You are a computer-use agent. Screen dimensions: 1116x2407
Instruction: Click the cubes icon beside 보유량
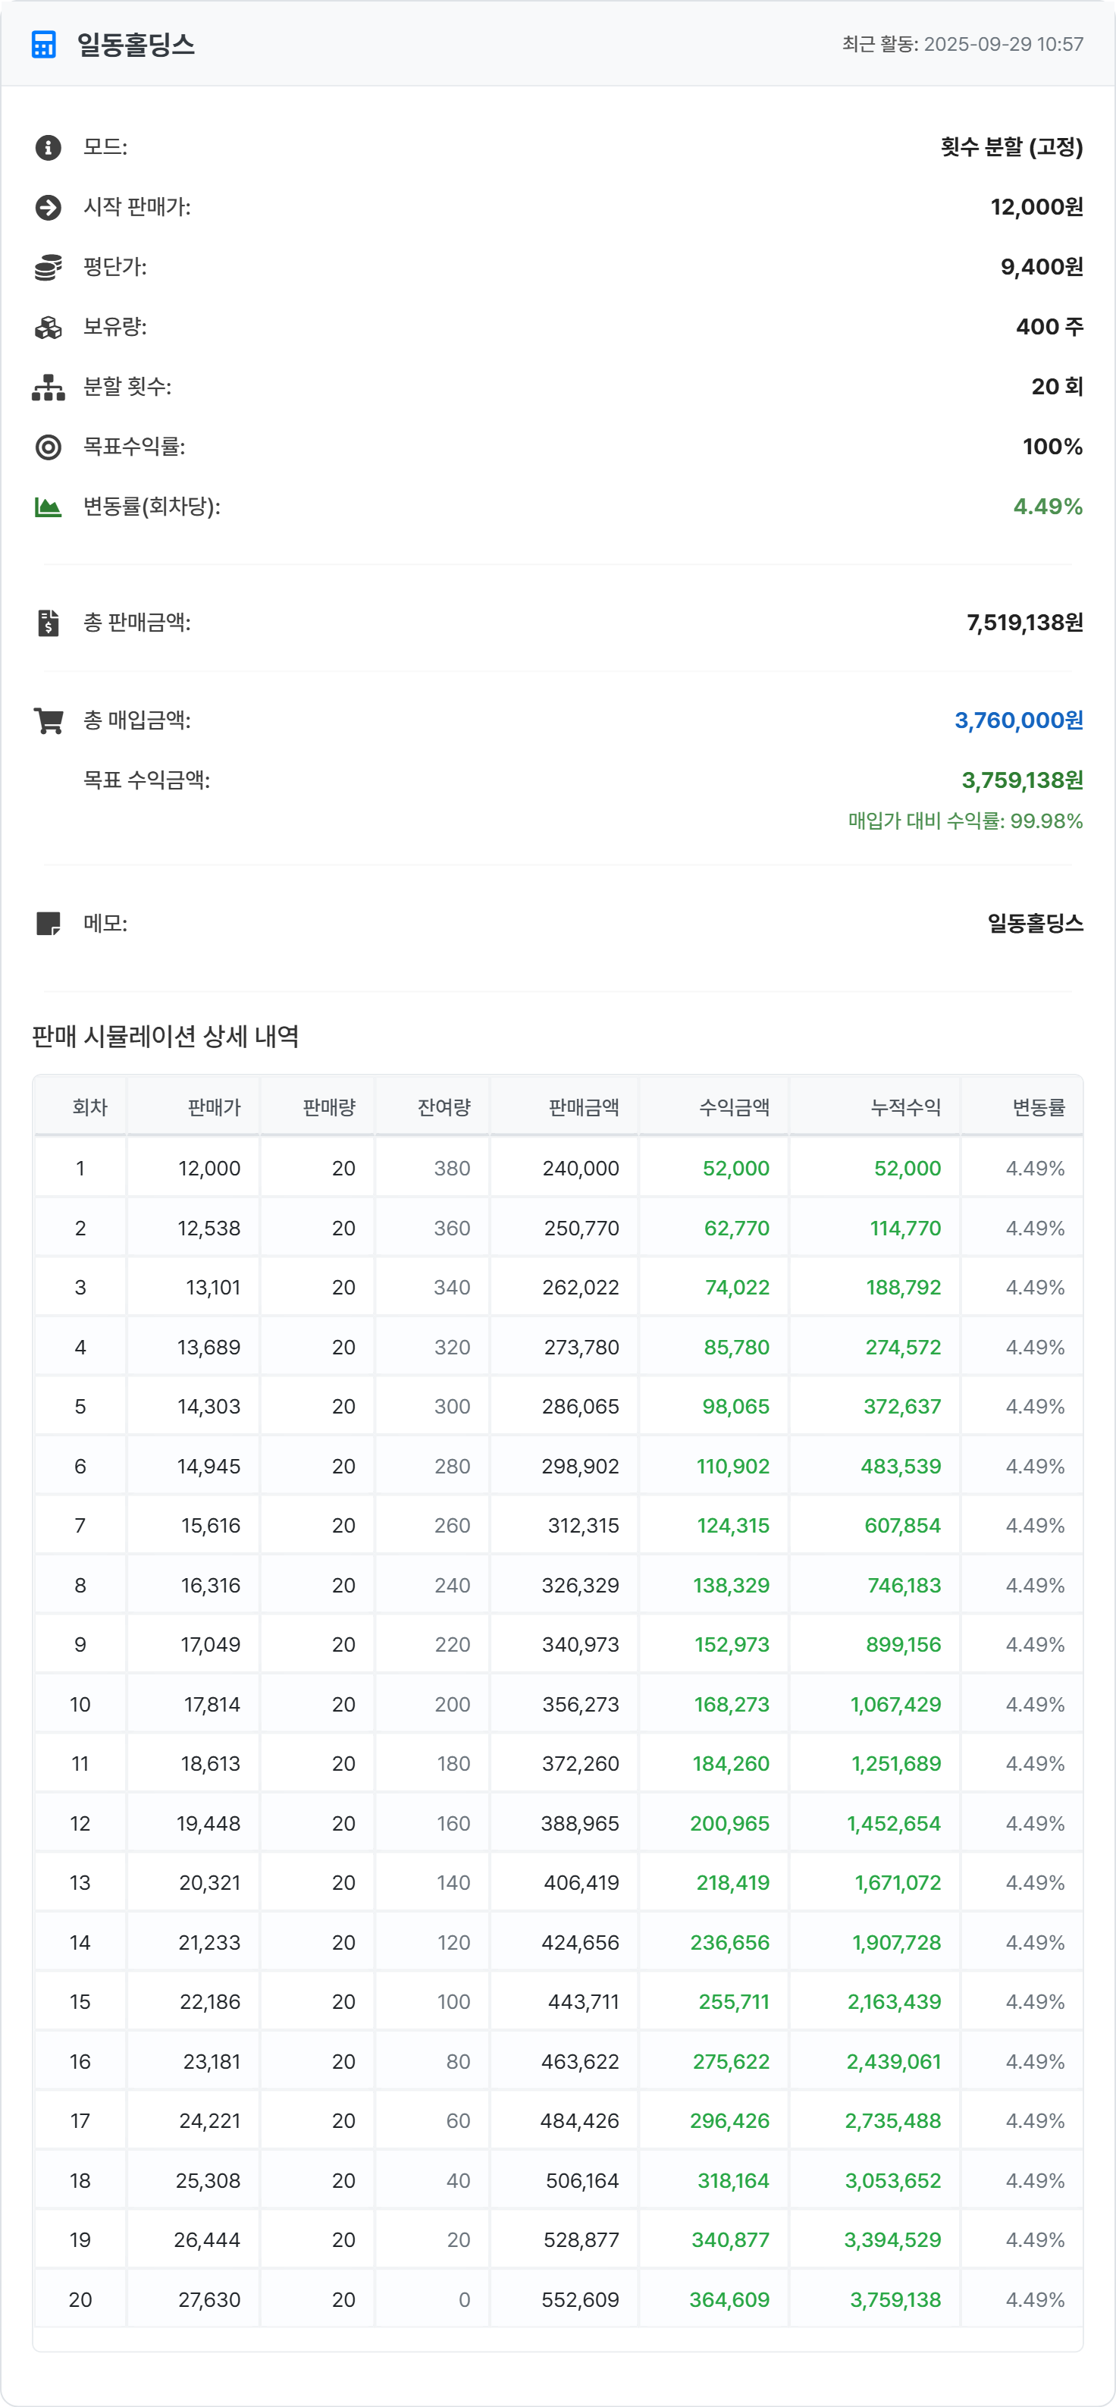click(48, 327)
